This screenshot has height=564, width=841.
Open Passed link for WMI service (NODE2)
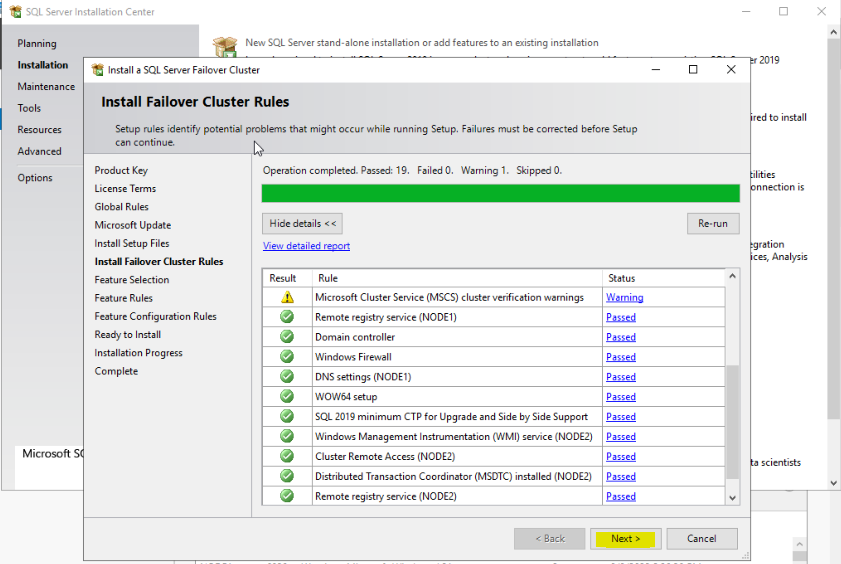coord(621,437)
